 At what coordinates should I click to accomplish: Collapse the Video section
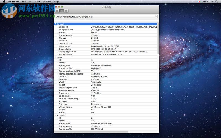(56, 57)
